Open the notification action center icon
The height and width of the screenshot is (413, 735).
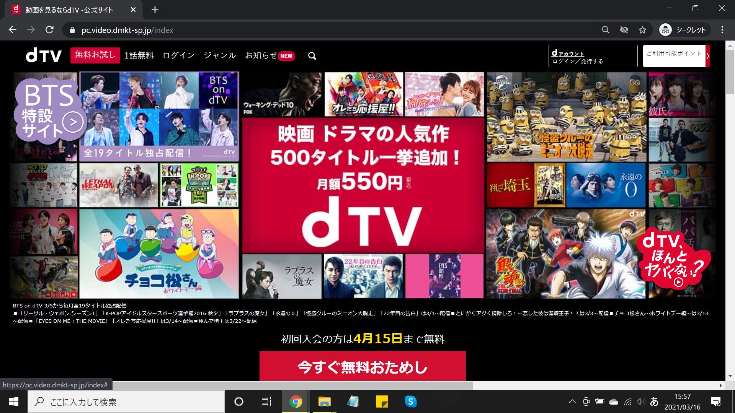coord(715,402)
